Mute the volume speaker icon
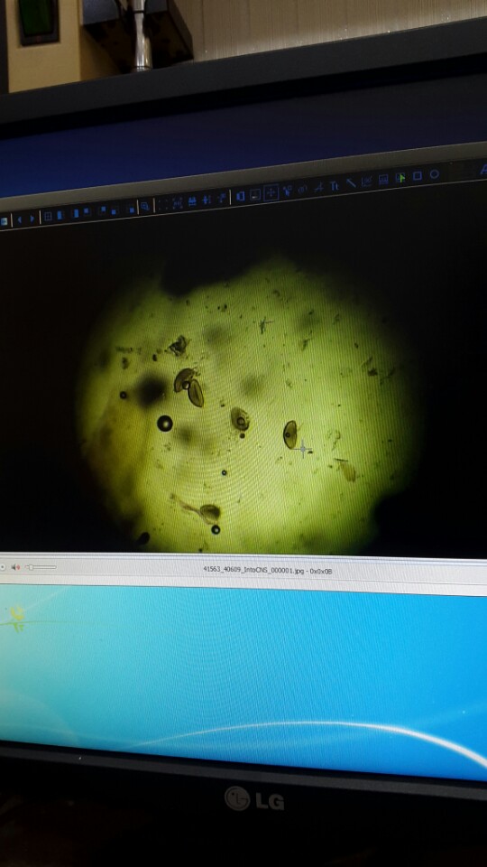Screen dimensions: 487x867 tap(15, 567)
